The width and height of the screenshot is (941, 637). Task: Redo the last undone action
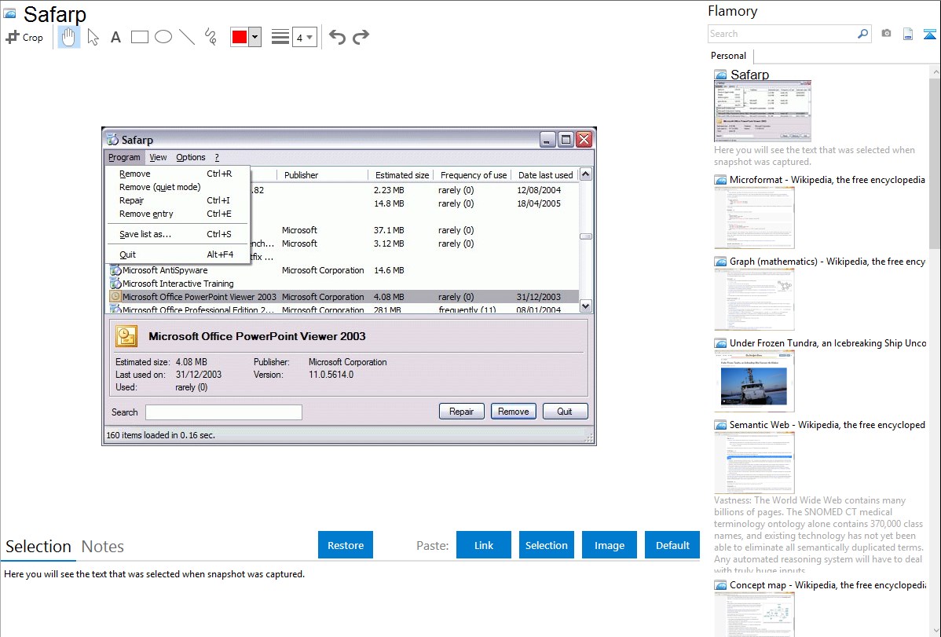point(361,37)
